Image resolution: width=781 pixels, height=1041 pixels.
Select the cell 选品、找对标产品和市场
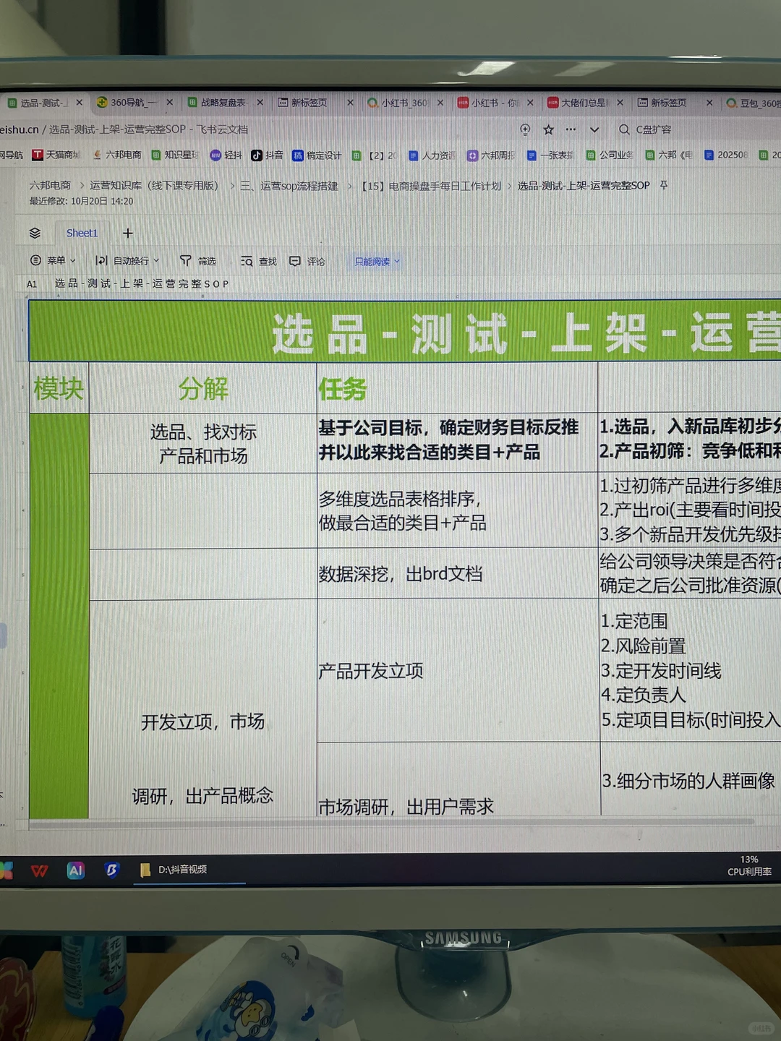coord(202,444)
